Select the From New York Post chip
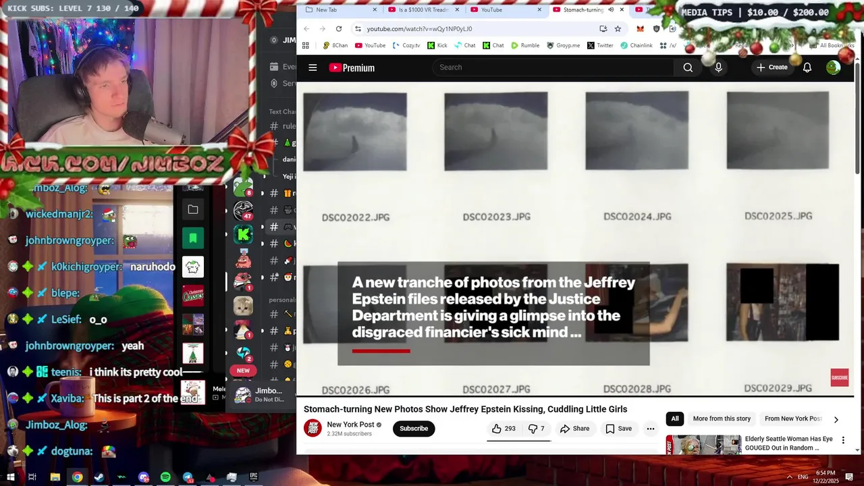The image size is (864, 486). (792, 418)
